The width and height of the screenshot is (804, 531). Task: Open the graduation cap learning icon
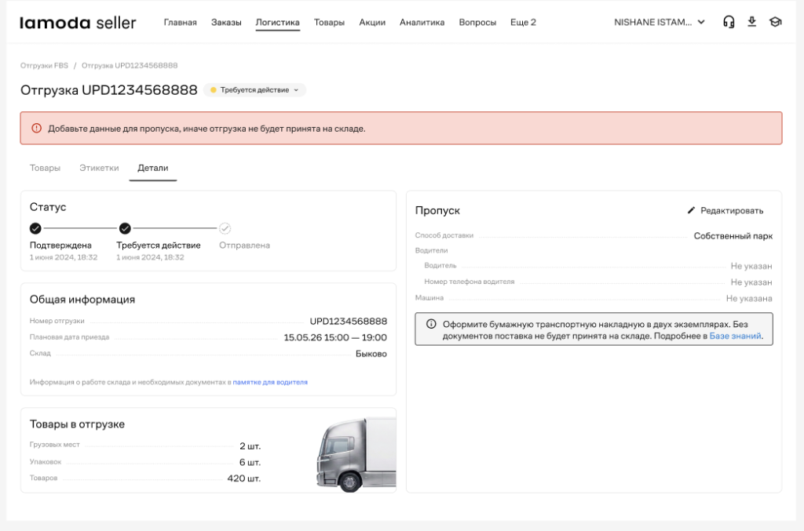click(x=775, y=22)
